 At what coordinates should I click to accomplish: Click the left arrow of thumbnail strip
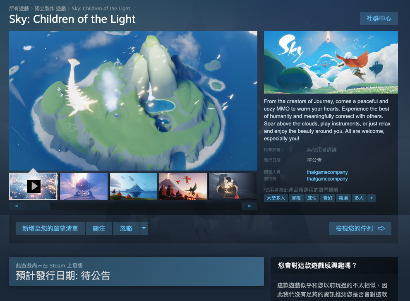17,206
